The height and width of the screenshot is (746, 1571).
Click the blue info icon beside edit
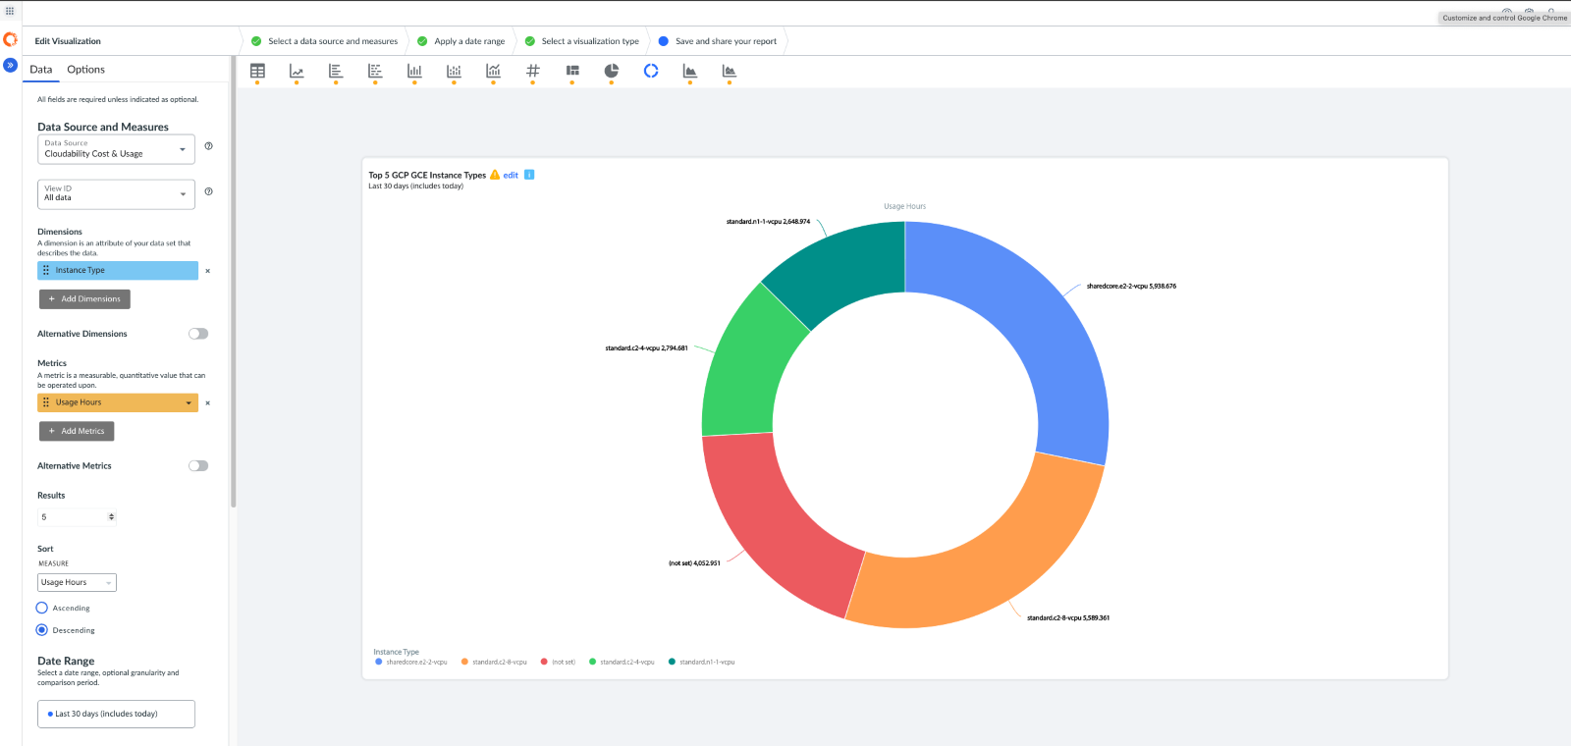pos(529,175)
